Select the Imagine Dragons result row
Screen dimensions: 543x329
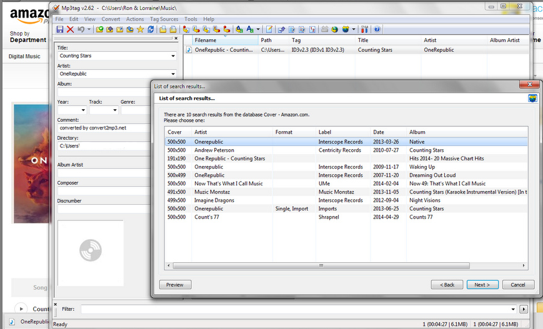[x=346, y=200]
